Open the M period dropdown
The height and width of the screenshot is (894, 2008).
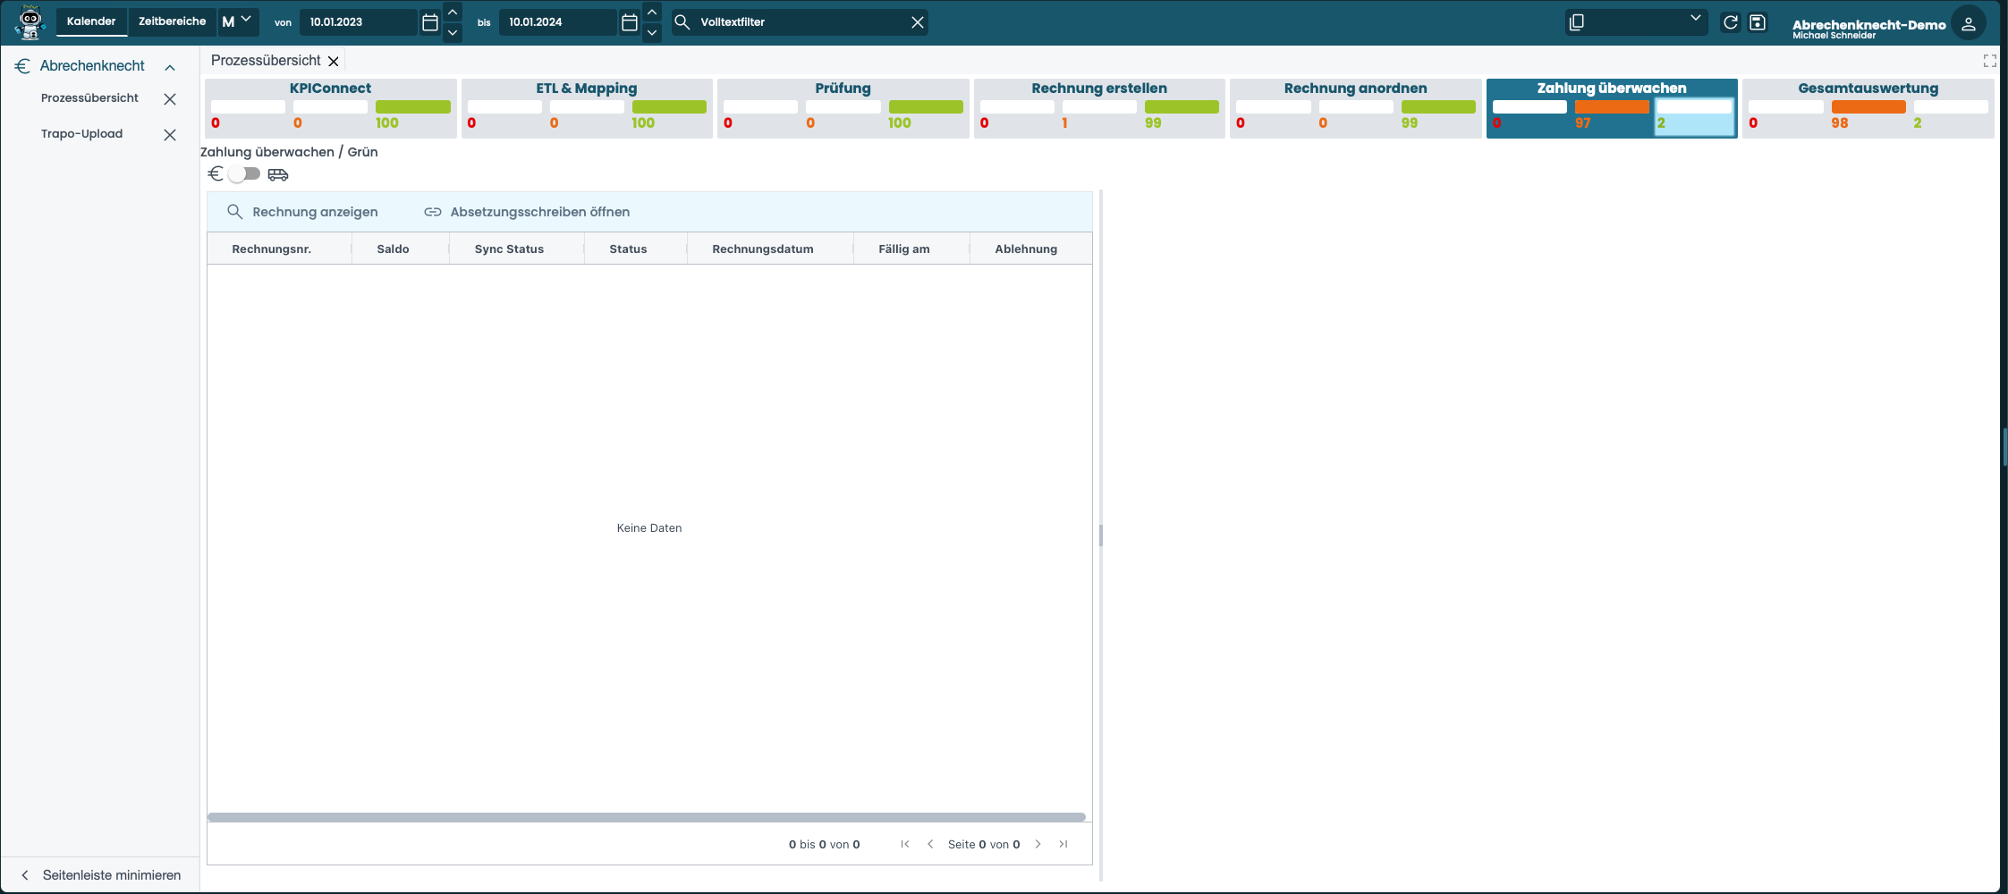[237, 21]
